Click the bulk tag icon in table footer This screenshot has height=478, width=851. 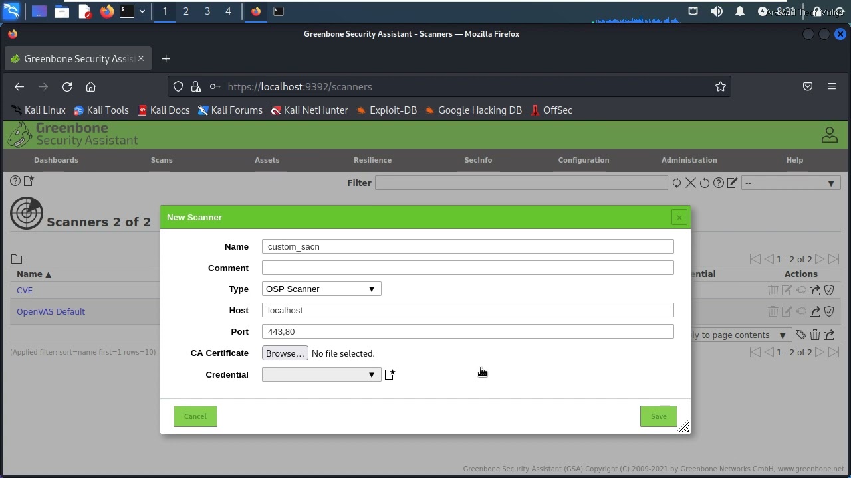tap(801, 335)
